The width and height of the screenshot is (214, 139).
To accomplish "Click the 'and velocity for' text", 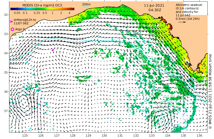I will [187, 12].
